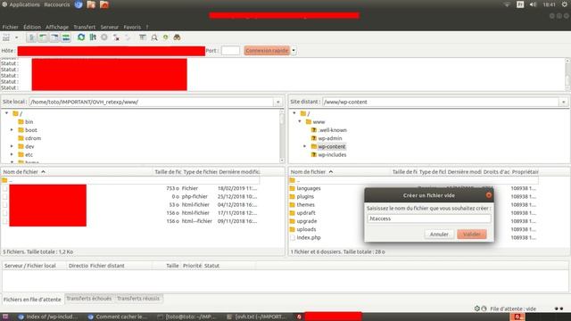Viewport: 571px width, 321px height.
Task: Focus the Port input field
Action: point(230,51)
